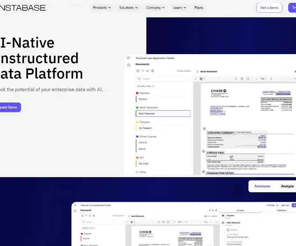Viewport: 296px width, 246px height.
Task: Click sort arrows icon in upper Documents toolbar
Action: 148,71
